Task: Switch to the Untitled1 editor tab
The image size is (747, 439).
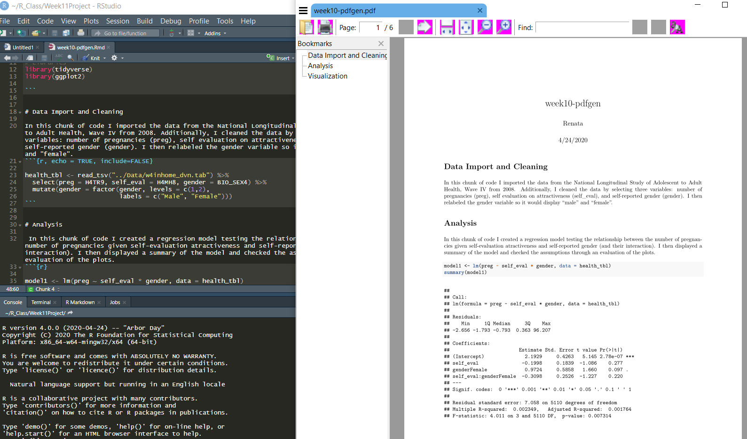Action: pyautogui.click(x=23, y=47)
